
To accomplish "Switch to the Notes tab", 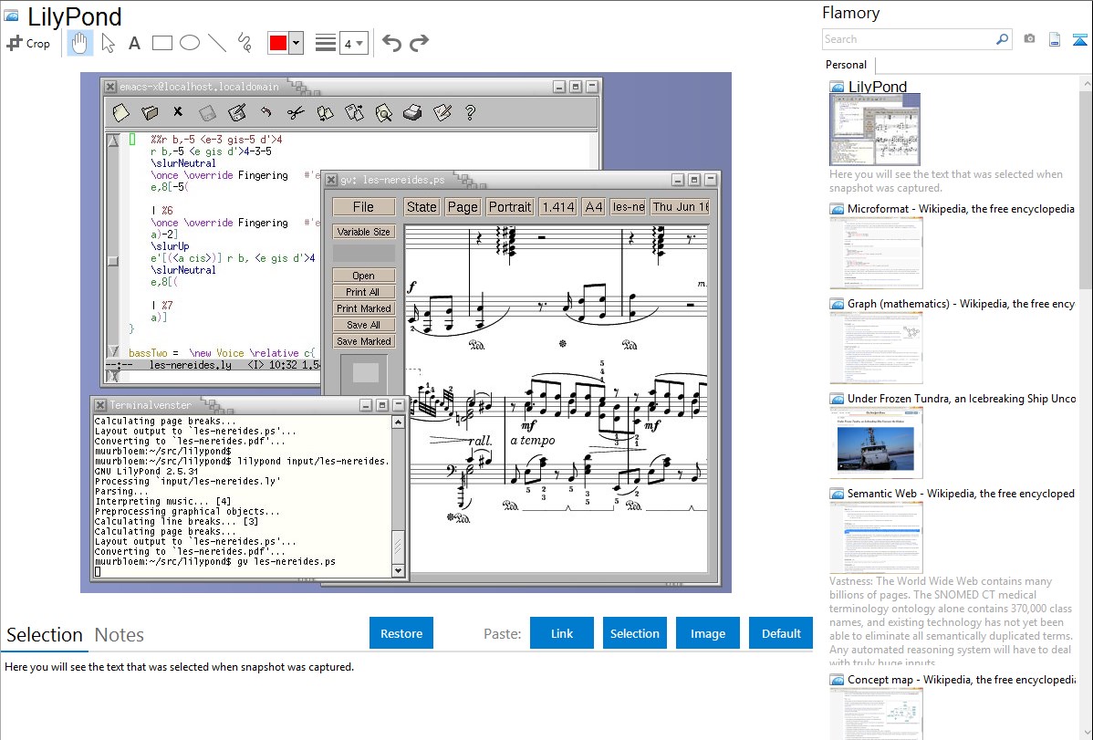I will pos(120,635).
